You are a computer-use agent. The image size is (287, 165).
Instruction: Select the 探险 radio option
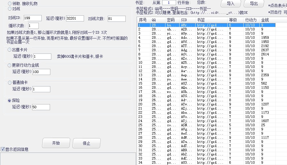10,101
